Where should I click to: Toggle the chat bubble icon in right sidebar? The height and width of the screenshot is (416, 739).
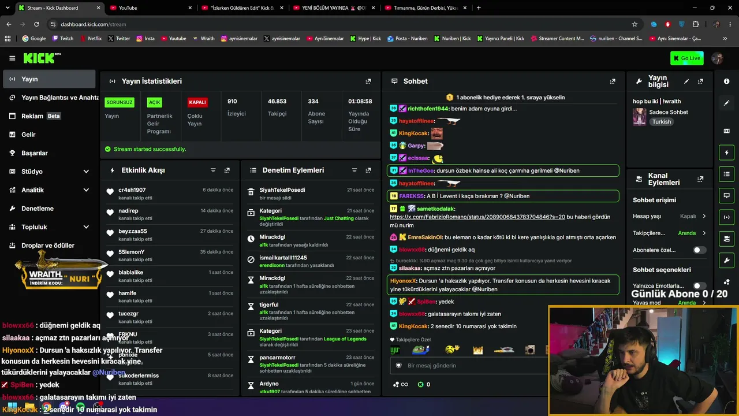(726, 195)
